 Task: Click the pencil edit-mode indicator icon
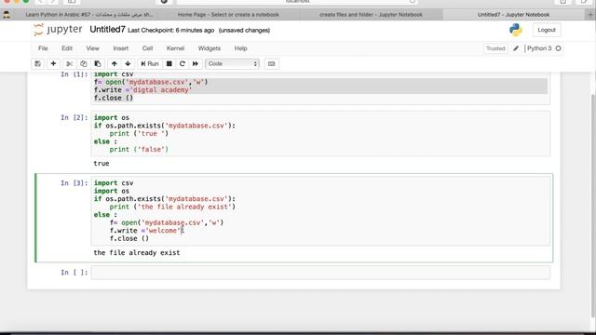516,48
